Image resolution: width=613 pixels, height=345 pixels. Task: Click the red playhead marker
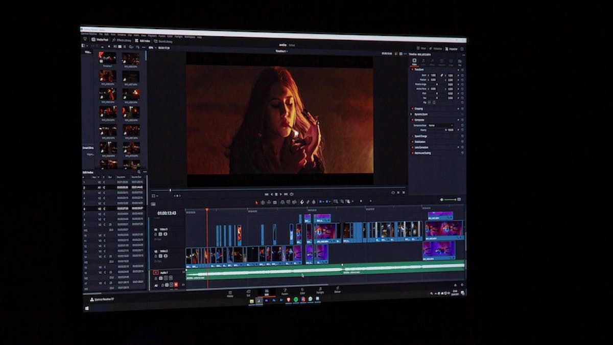click(206, 210)
